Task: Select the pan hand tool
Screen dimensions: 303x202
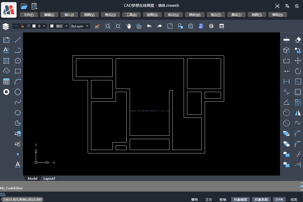Action: pyautogui.click(x=128, y=26)
